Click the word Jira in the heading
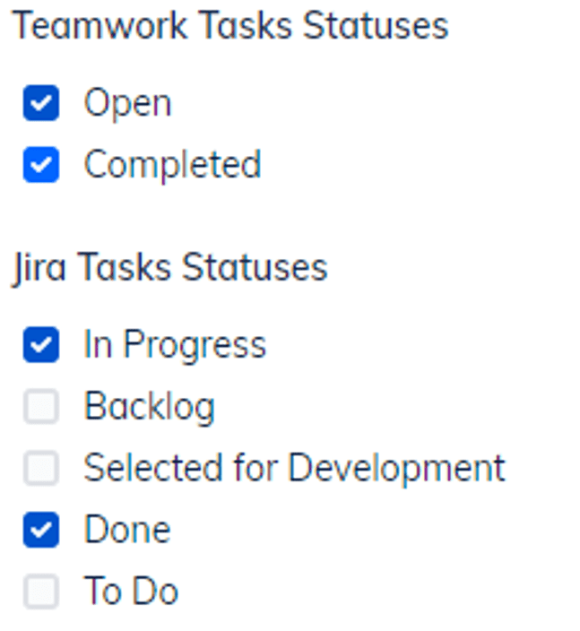 click(x=38, y=268)
